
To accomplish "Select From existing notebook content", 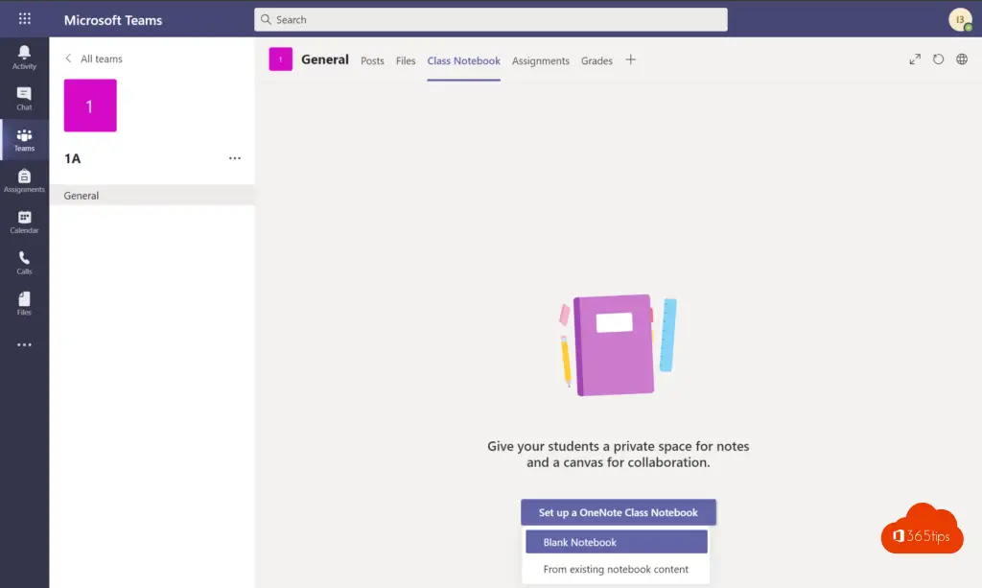I will [x=616, y=569].
